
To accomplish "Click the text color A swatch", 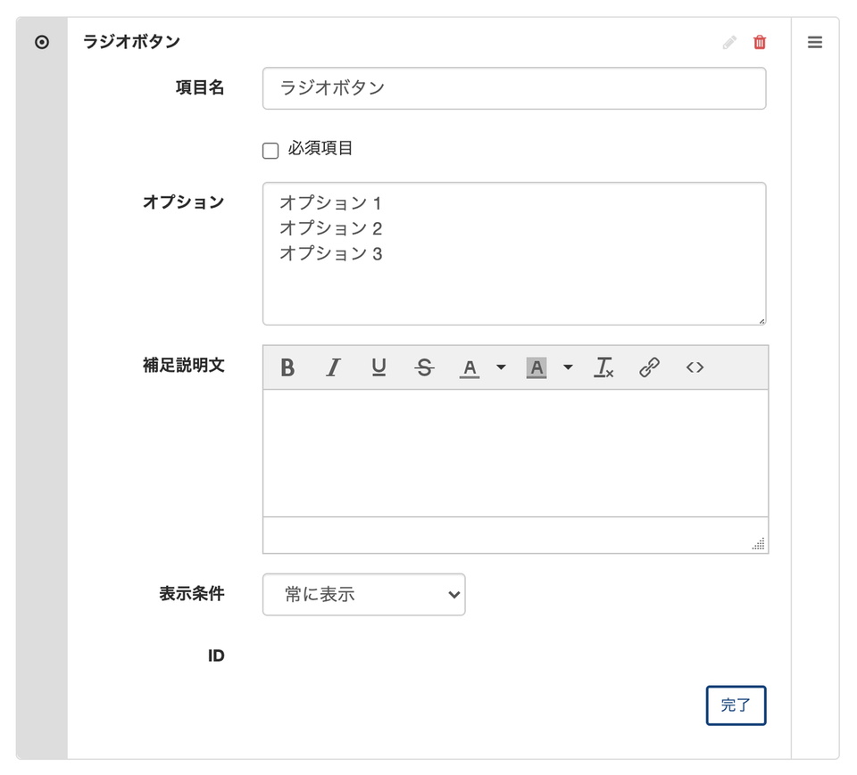I will [470, 367].
